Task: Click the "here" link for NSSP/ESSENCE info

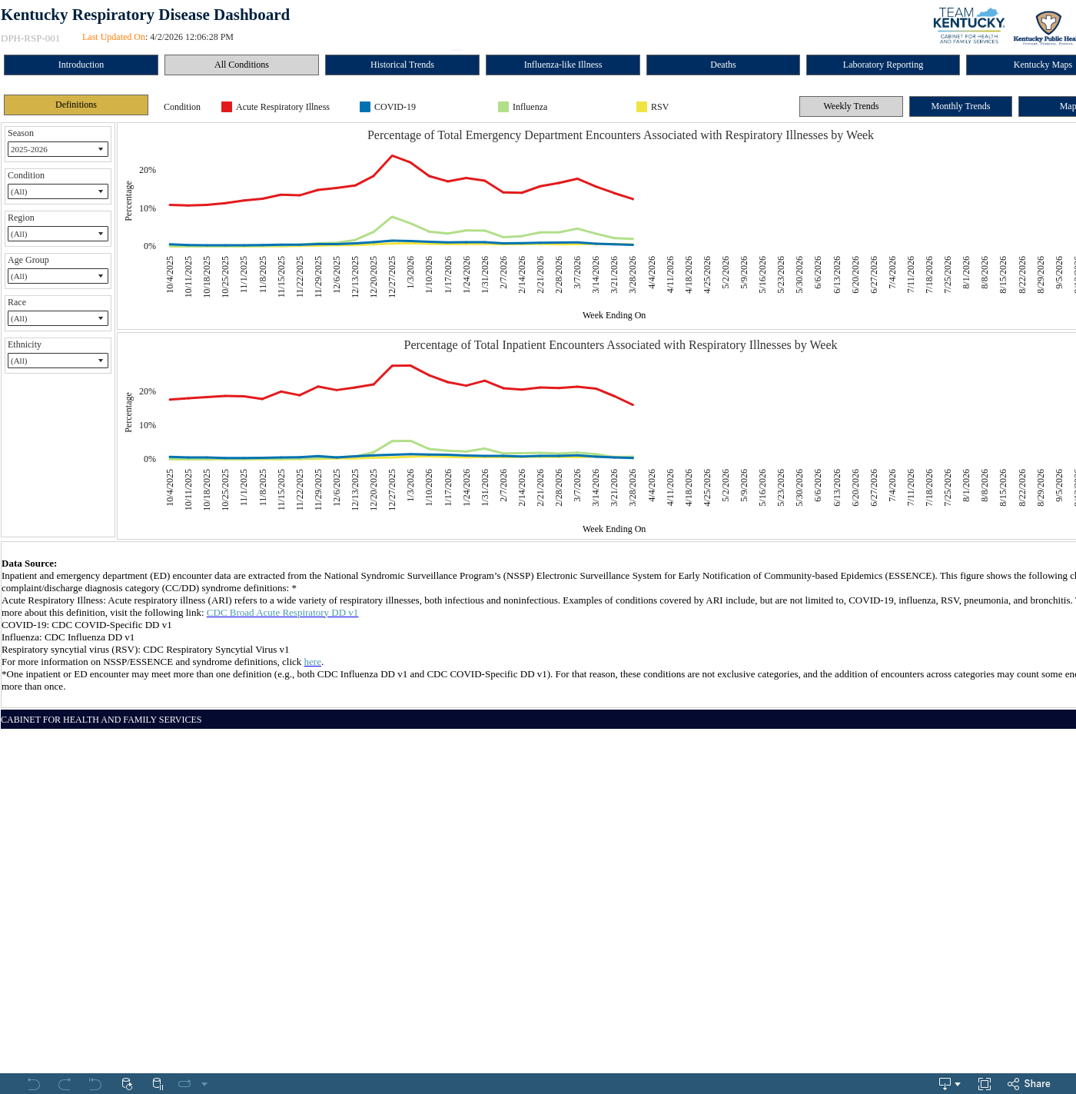Action: tap(312, 662)
